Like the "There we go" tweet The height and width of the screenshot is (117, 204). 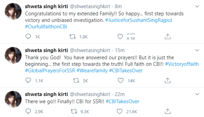coord(120,111)
